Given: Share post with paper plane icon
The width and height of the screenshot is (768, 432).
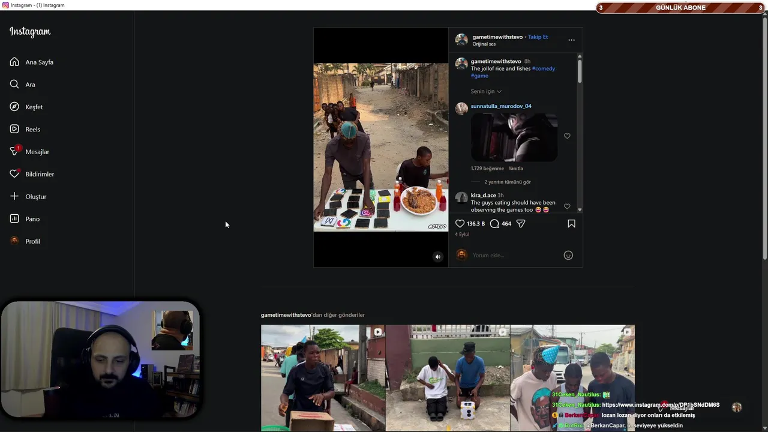Looking at the screenshot, I should (521, 223).
